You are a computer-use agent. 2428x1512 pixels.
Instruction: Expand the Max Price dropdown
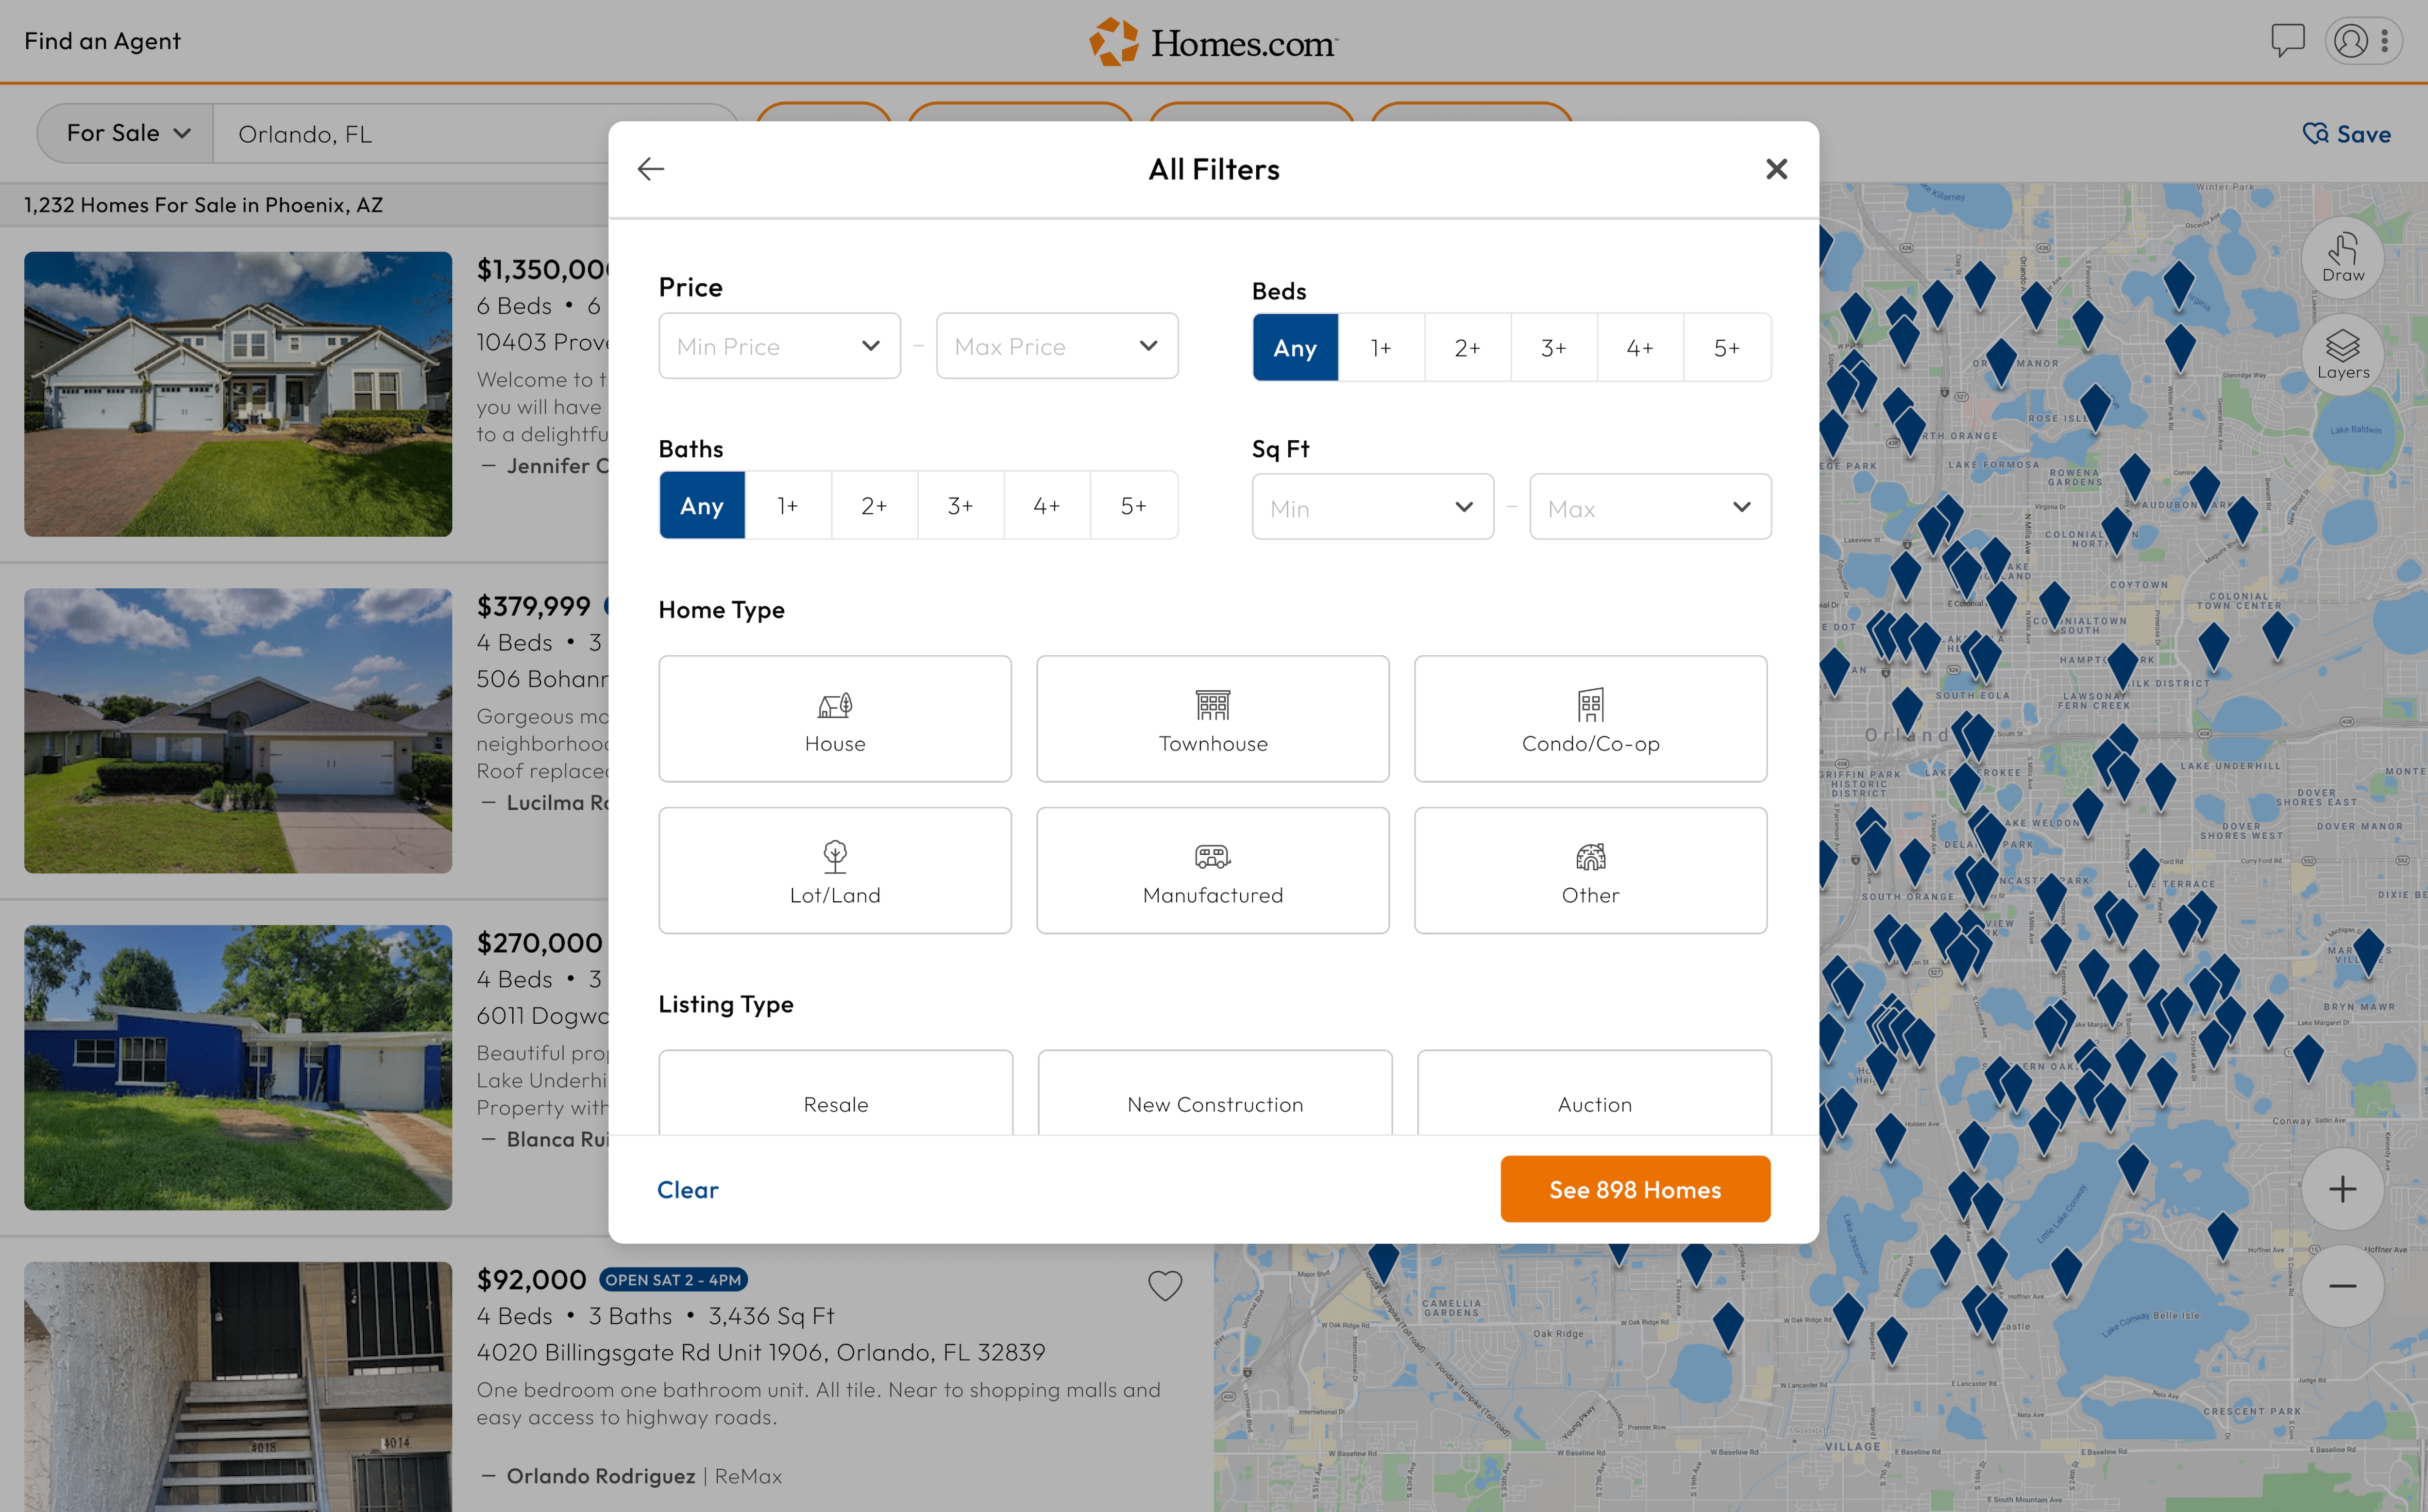point(1057,346)
